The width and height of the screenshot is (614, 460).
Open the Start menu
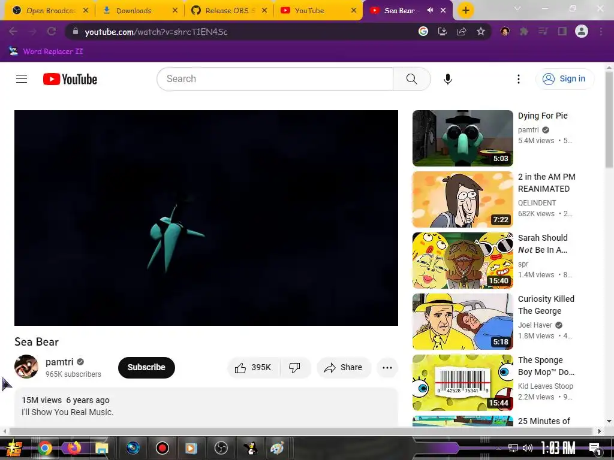click(x=13, y=448)
